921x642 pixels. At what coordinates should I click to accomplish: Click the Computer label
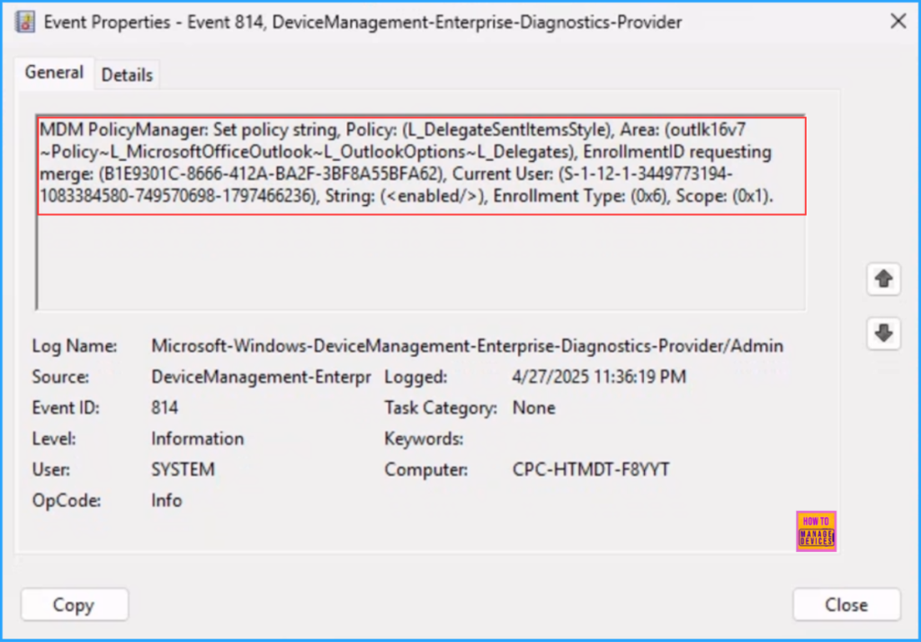425,469
